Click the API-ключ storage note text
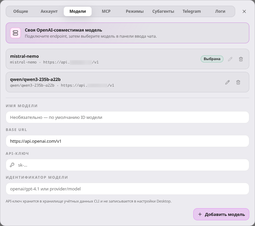255x226 pixels. 89,201
